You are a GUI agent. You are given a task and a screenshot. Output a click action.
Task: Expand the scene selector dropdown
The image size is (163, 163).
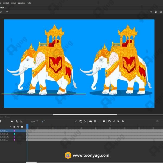[7, 12]
